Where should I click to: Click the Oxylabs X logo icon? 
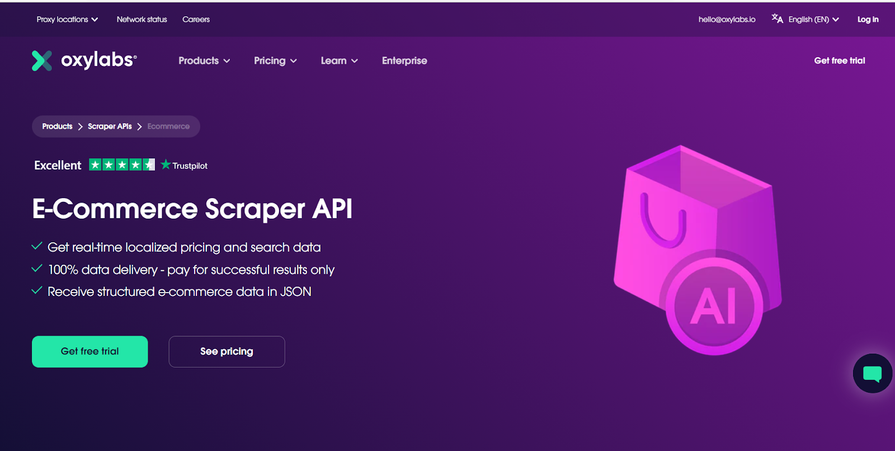pyautogui.click(x=42, y=60)
